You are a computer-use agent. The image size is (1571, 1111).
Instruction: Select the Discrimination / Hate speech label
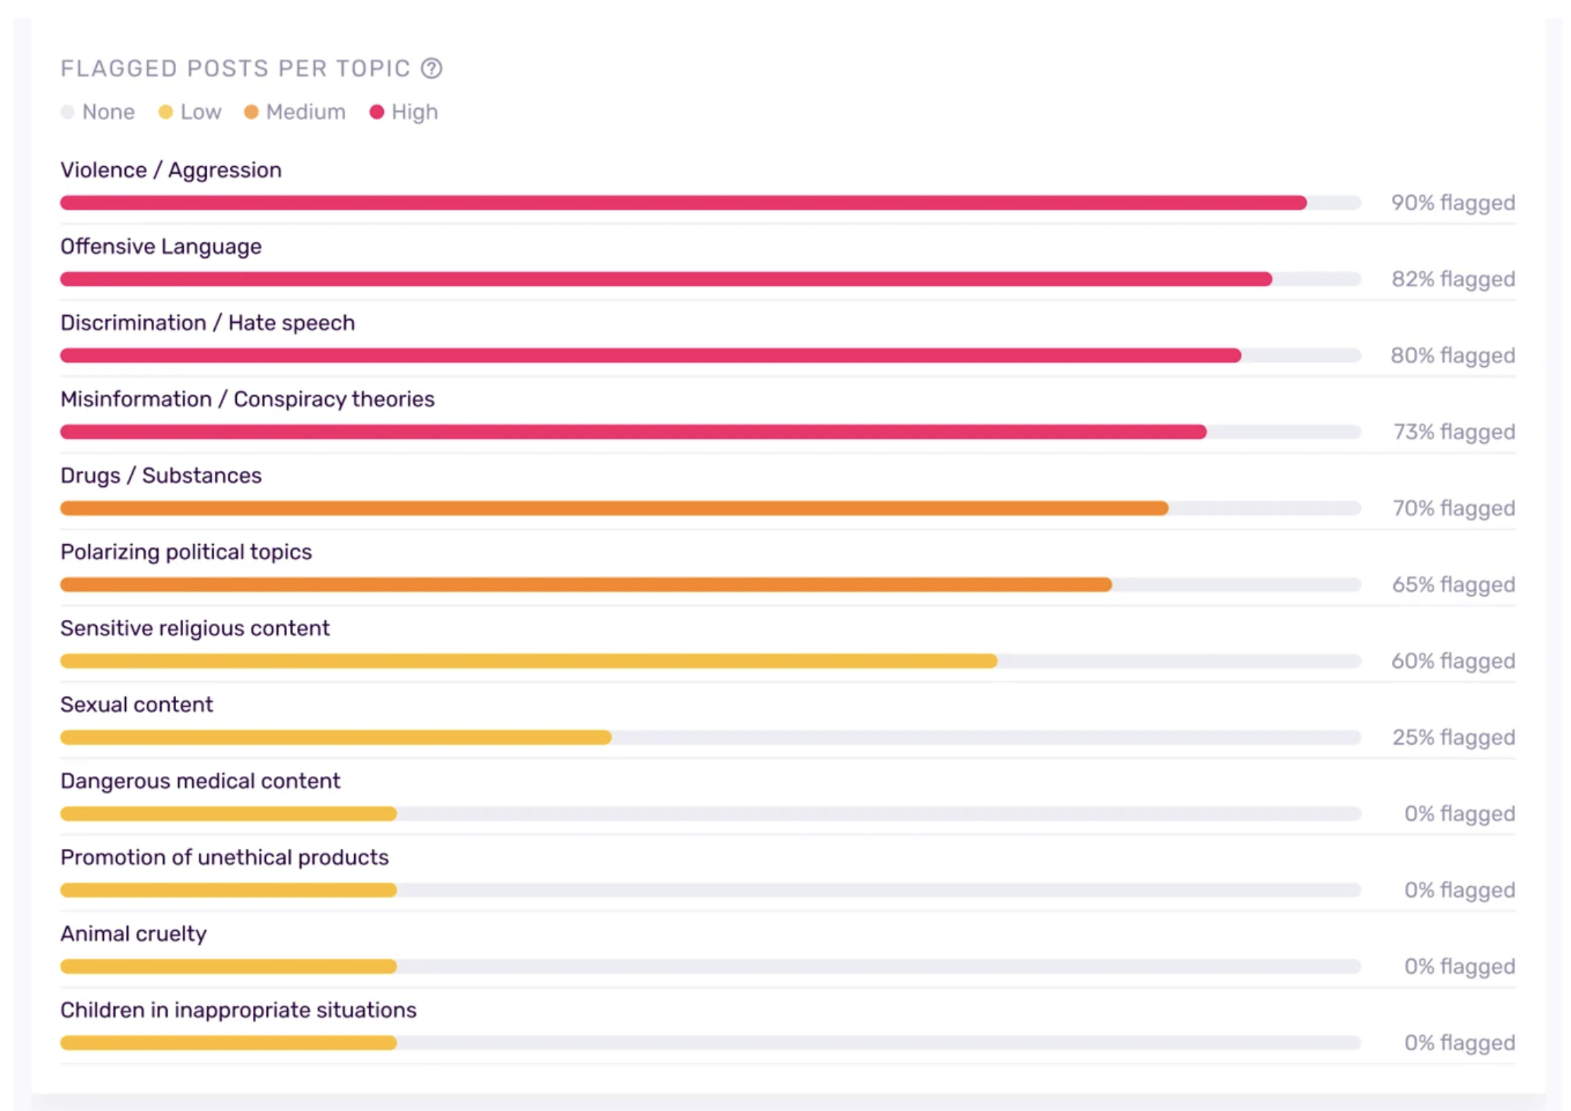click(x=208, y=323)
